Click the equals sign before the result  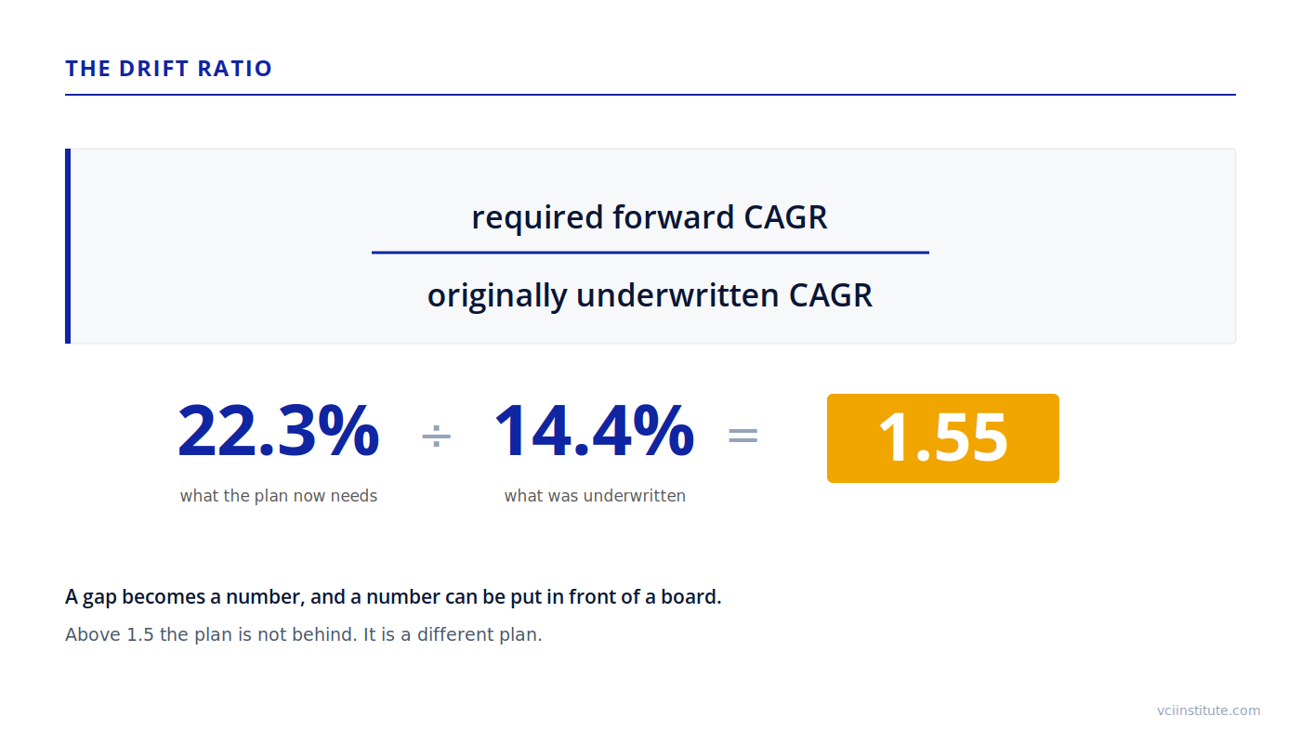[x=742, y=436]
